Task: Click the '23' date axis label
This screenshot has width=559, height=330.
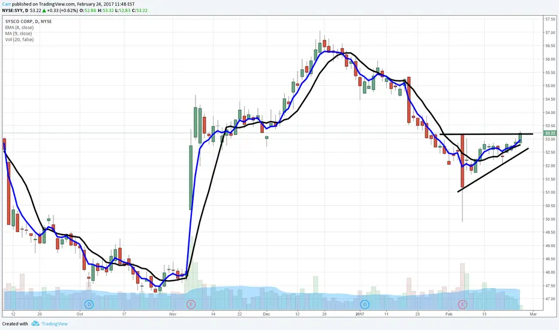Action: tap(417, 314)
